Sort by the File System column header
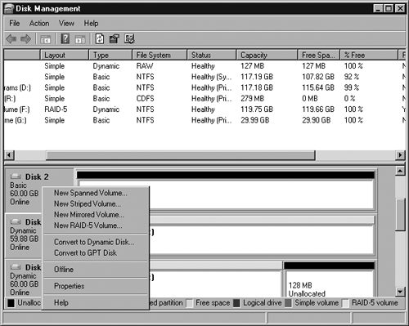This screenshot has width=409, height=326. (x=160, y=55)
